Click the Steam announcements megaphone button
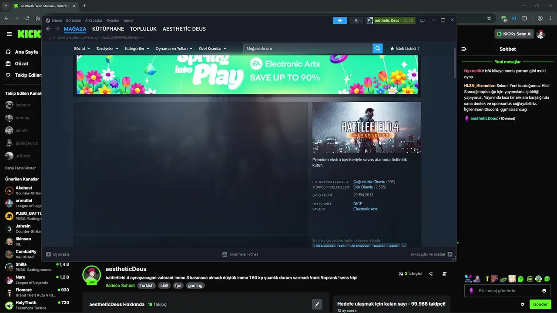 pos(340,20)
